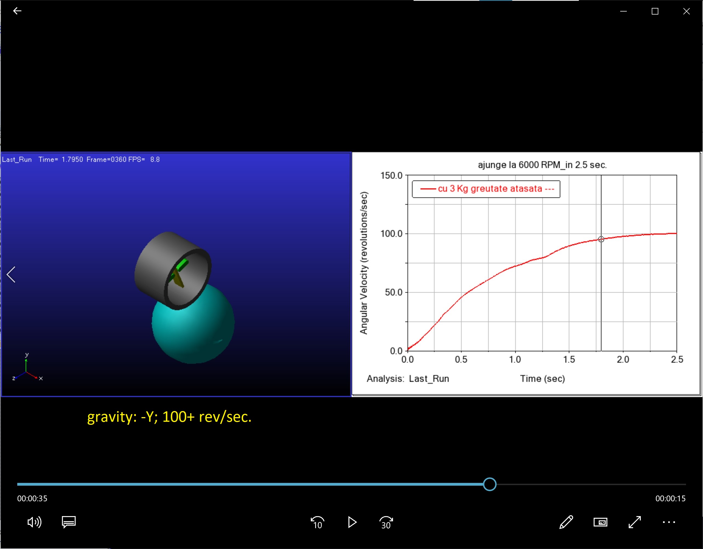Open the three-dot more options menu
The width and height of the screenshot is (703, 549).
669,522
